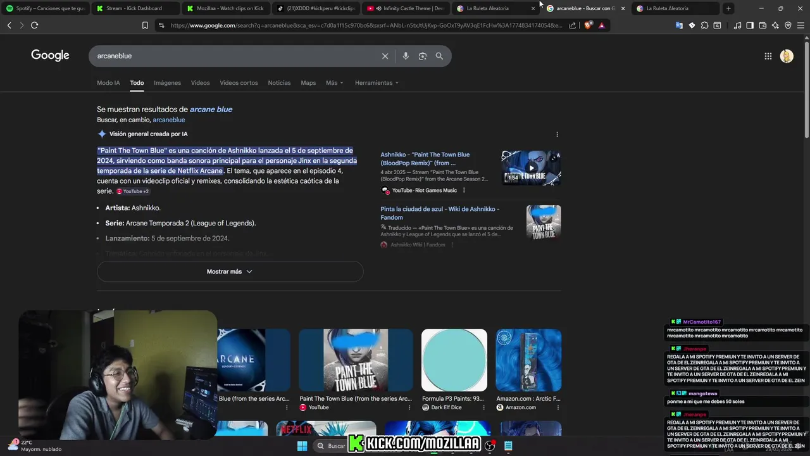
Task: Click the music note media control icon
Action: coord(737,25)
